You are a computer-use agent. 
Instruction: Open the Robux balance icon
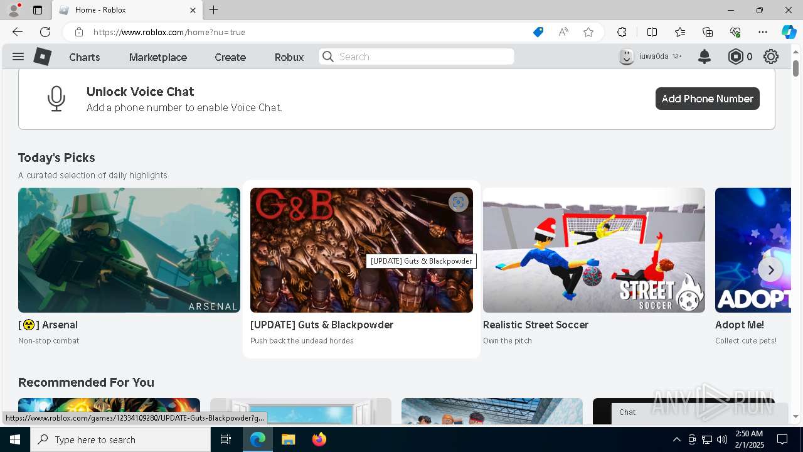click(x=735, y=56)
